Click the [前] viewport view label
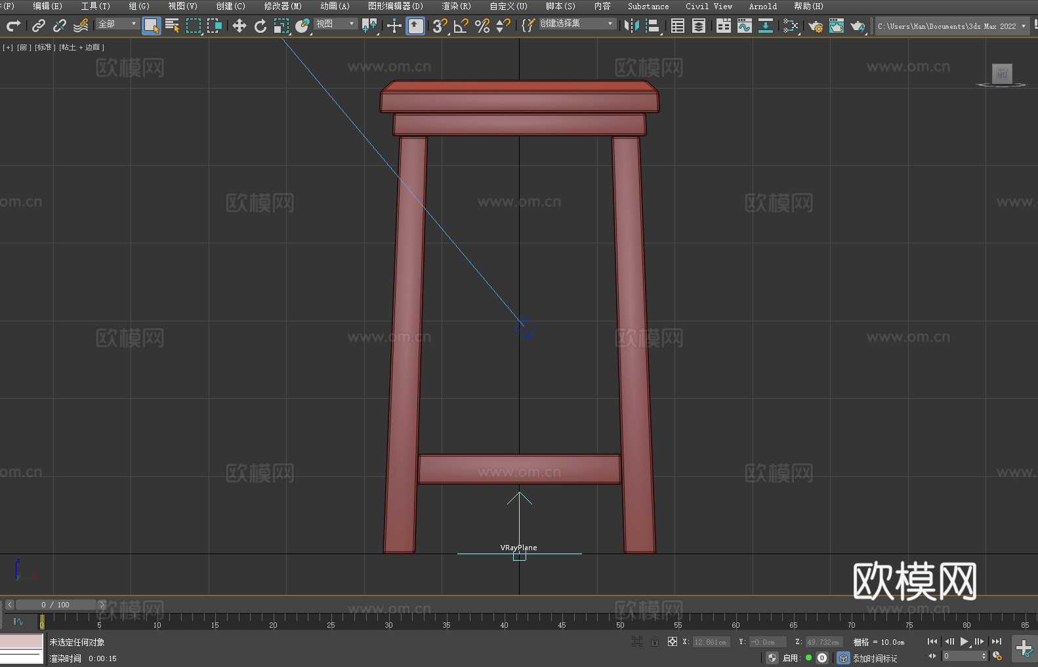The image size is (1038, 667). (24, 47)
